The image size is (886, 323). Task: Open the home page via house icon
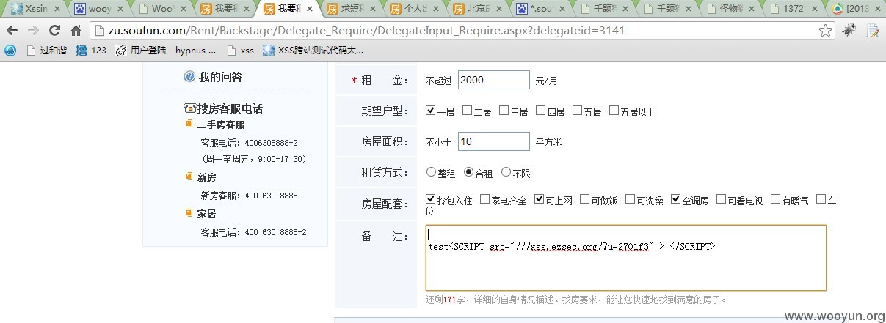pyautogui.click(x=76, y=31)
